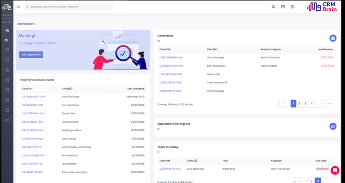Click Yesterday 16:40 last accessed value
Viewport: 345px width, 183px height.
[x=135, y=97]
